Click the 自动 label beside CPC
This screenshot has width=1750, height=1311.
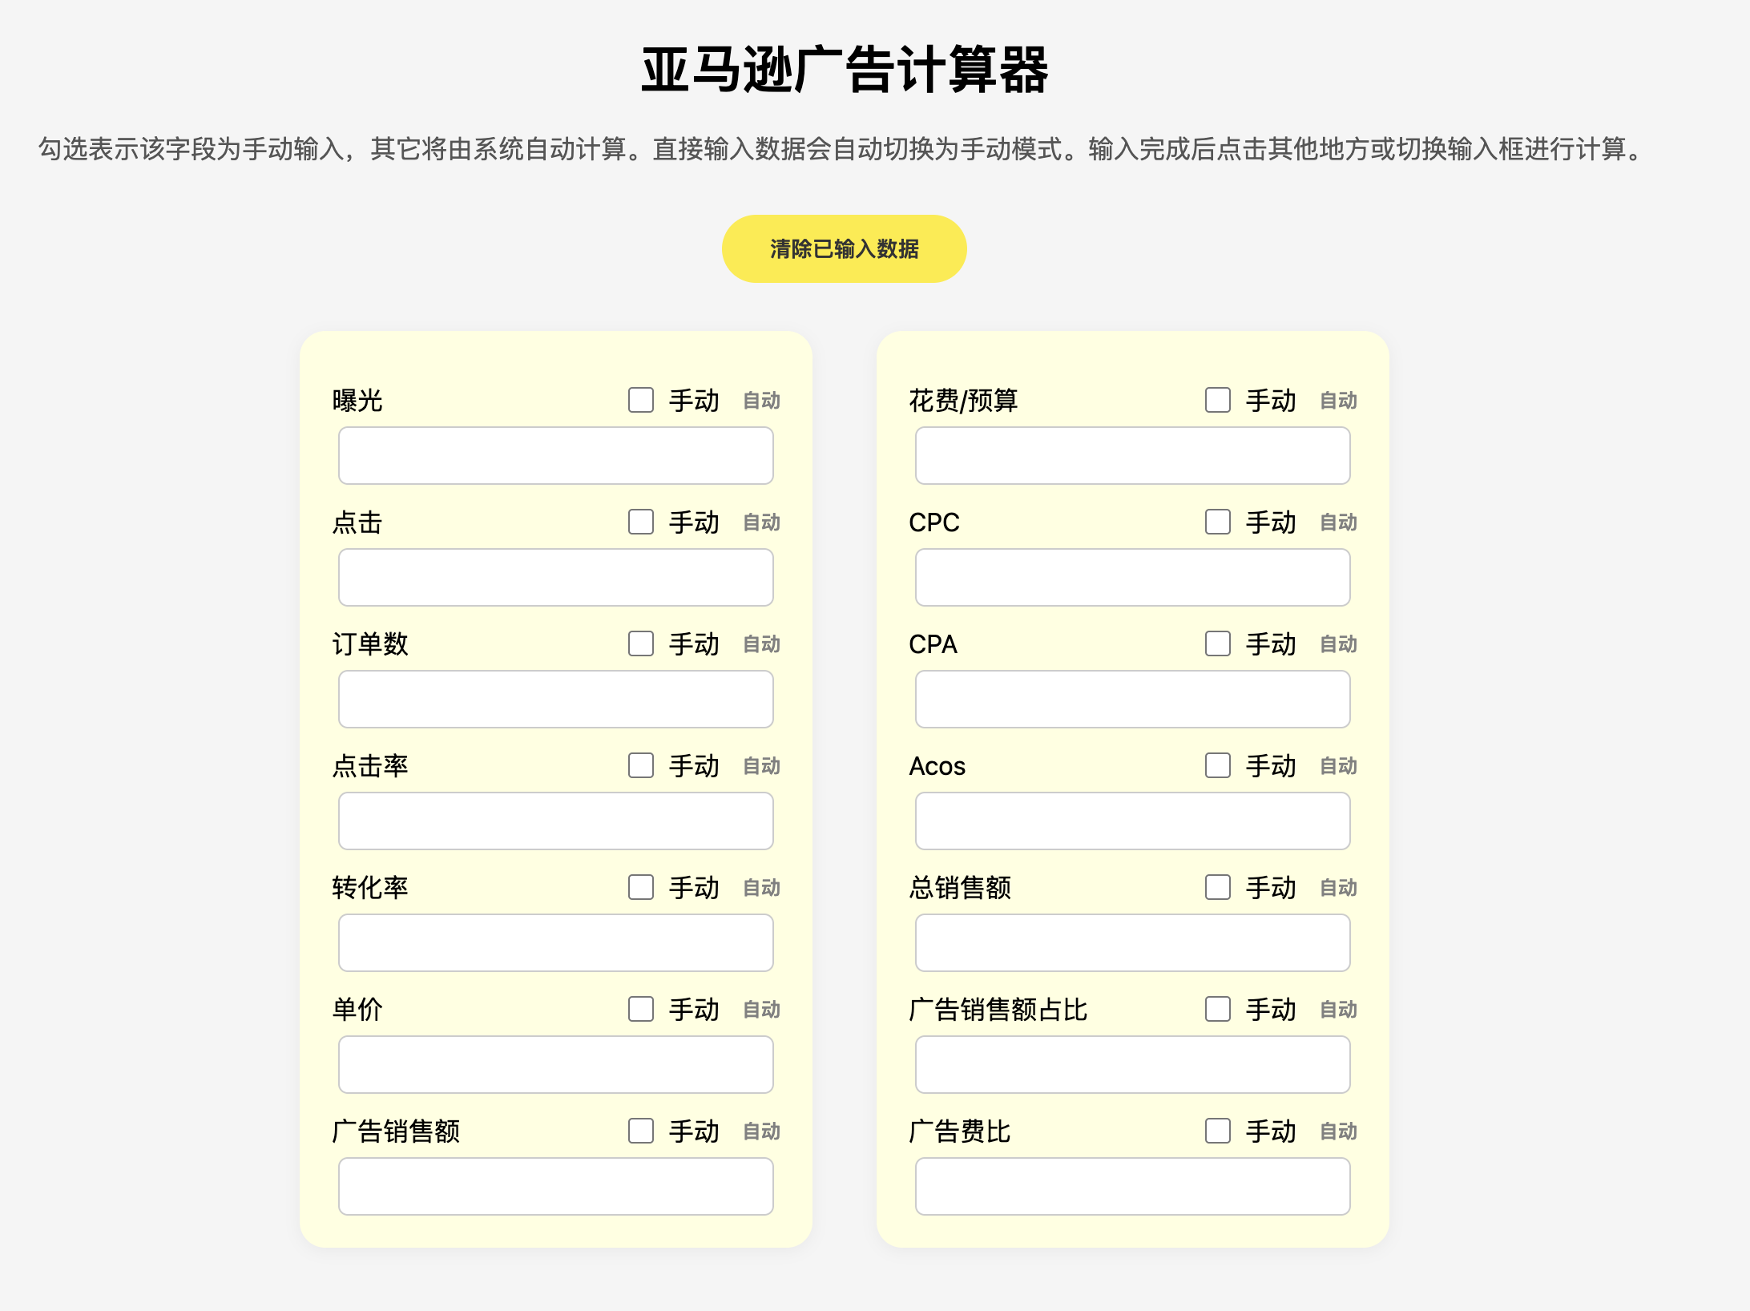point(1338,522)
